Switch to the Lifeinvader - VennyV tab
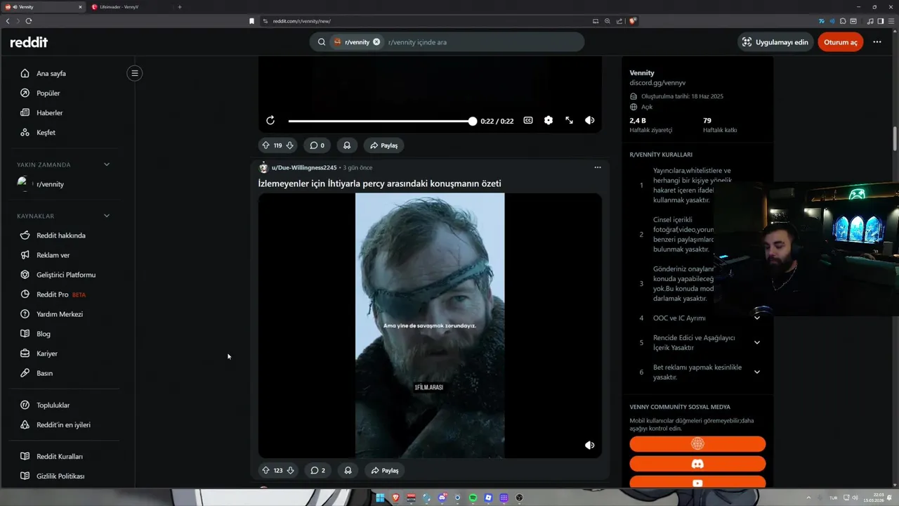The height and width of the screenshot is (506, 899). point(129,7)
